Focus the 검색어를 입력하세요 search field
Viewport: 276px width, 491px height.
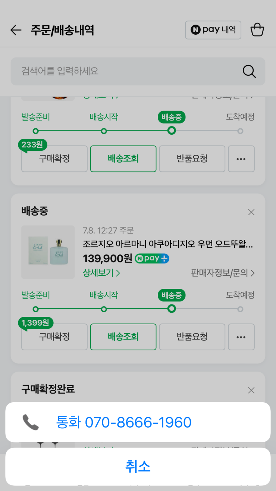pos(138,71)
